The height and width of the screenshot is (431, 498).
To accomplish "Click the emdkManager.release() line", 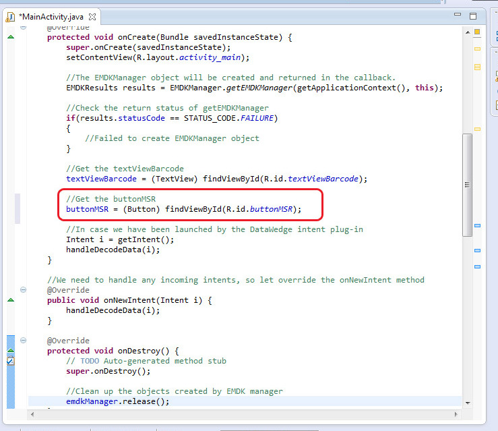I will click(x=117, y=401).
